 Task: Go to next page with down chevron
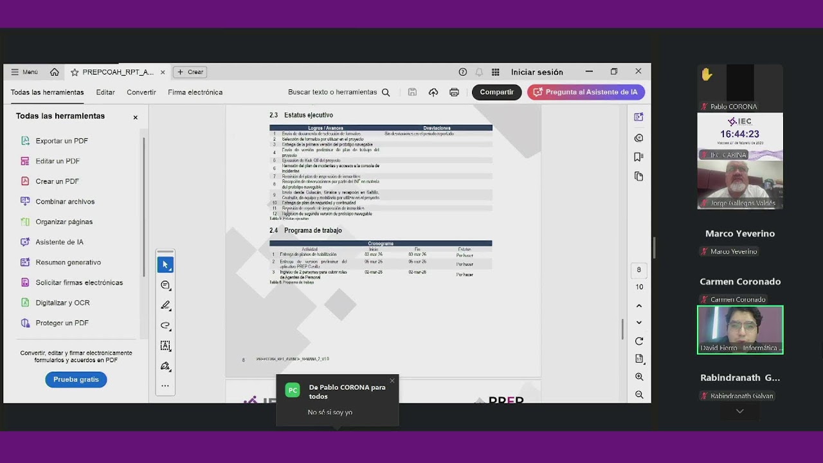[x=638, y=322]
